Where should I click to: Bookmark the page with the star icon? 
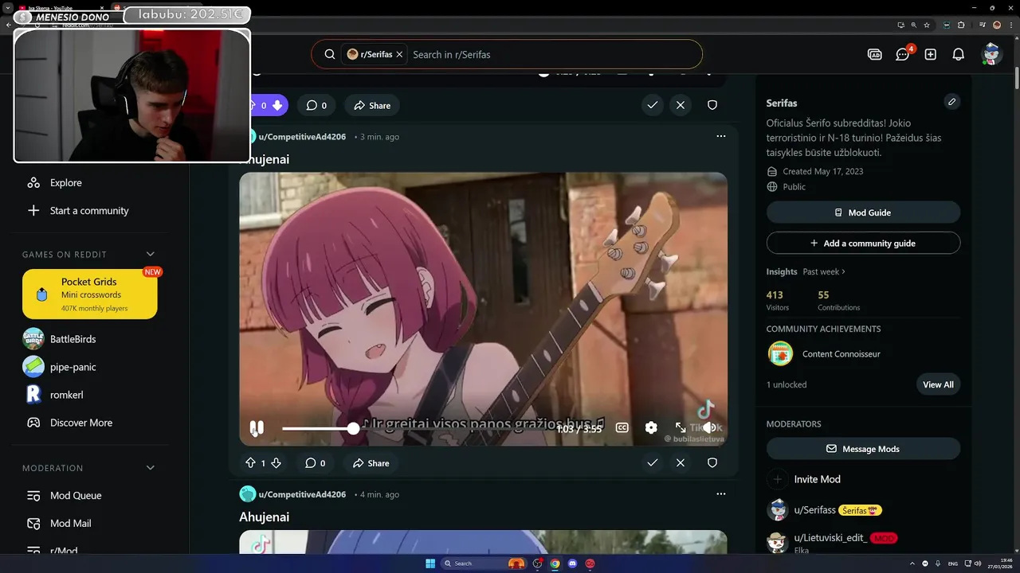[927, 25]
